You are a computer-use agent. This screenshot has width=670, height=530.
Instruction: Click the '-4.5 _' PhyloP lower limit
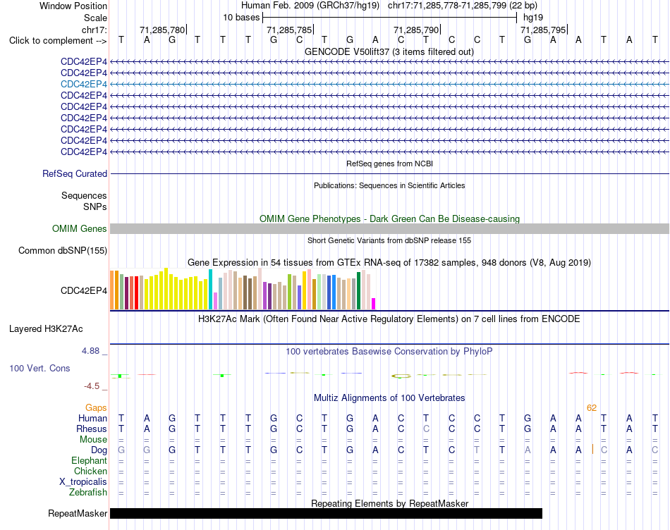coord(95,386)
